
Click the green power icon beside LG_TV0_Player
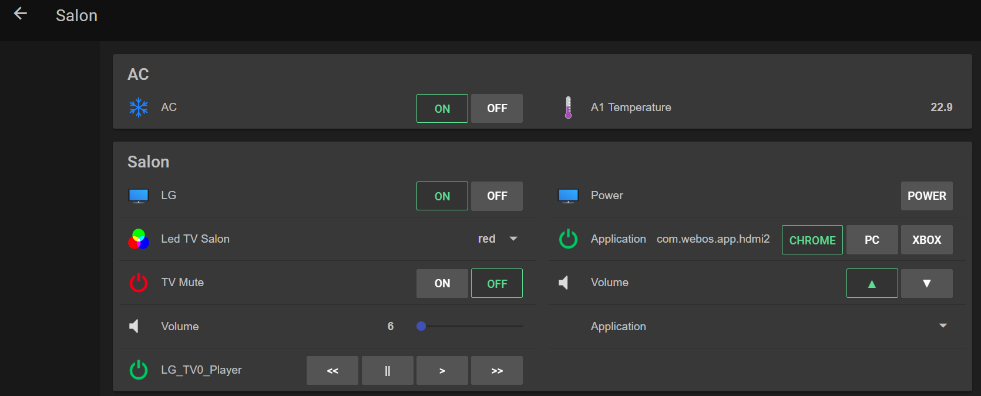pyautogui.click(x=139, y=370)
